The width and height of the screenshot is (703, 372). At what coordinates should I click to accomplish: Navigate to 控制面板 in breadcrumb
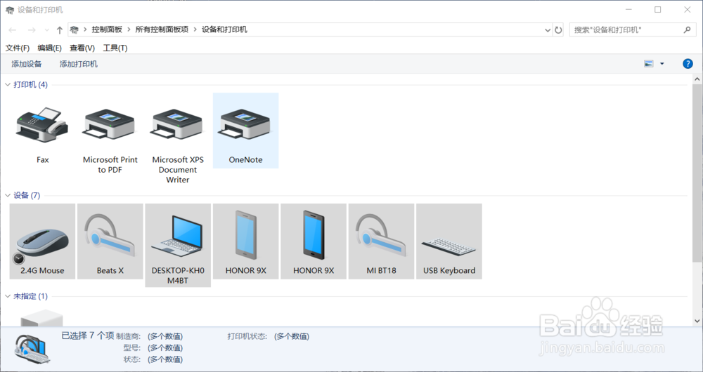pyautogui.click(x=107, y=29)
